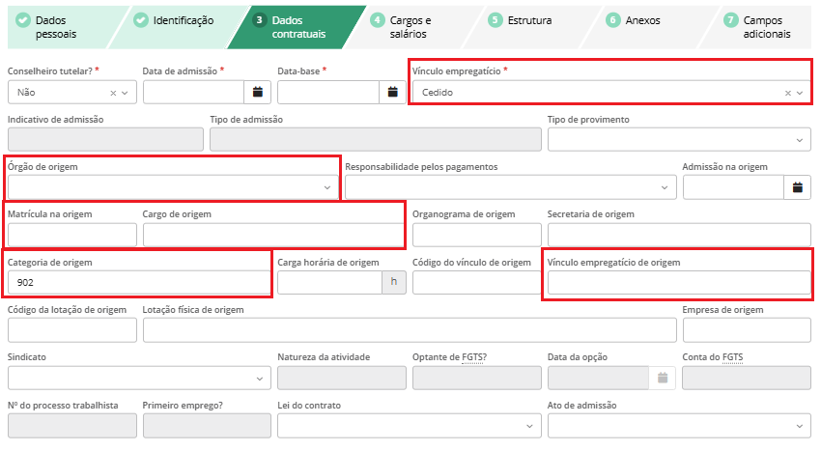Click step 7 number badge
The width and height of the screenshot is (821, 451).
pos(730,20)
